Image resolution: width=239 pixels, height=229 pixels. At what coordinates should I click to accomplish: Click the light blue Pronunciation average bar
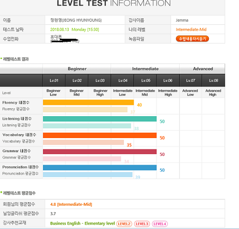(x=88, y=174)
